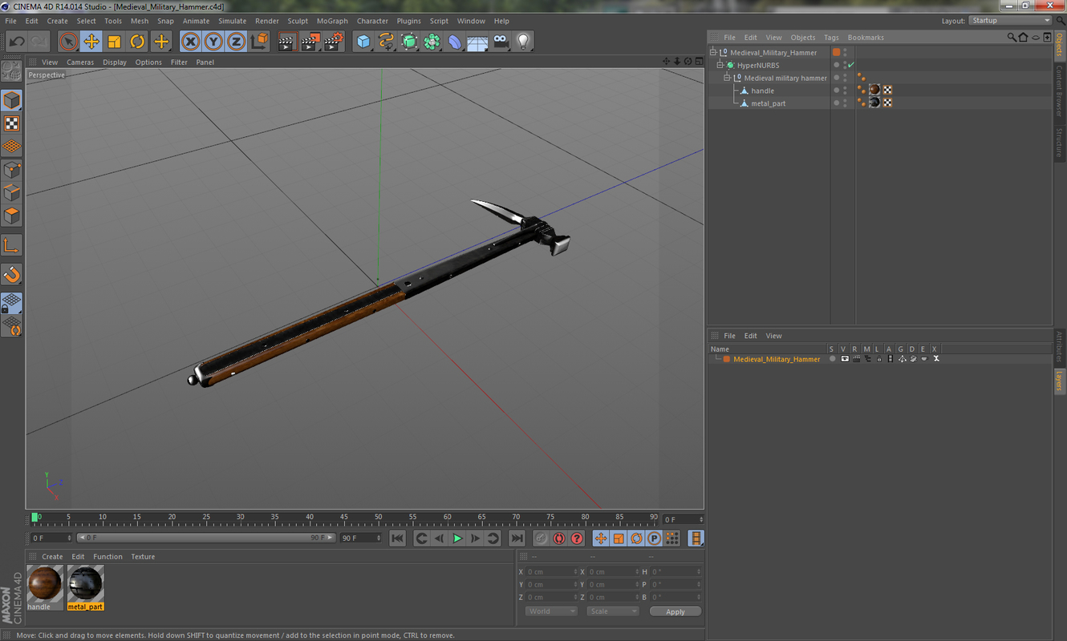Select the Rotate tool

pyautogui.click(x=137, y=41)
